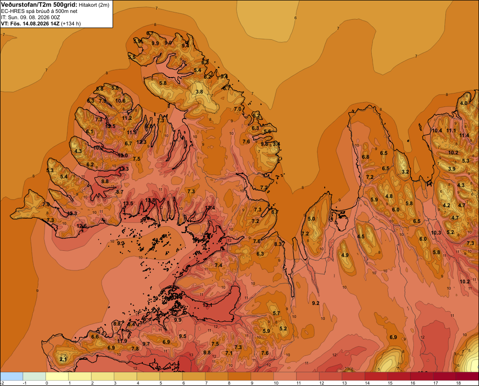The height and width of the screenshot is (386, 479).
Task: Click the 13.1 temperature label
Action: (x=207, y=305)
